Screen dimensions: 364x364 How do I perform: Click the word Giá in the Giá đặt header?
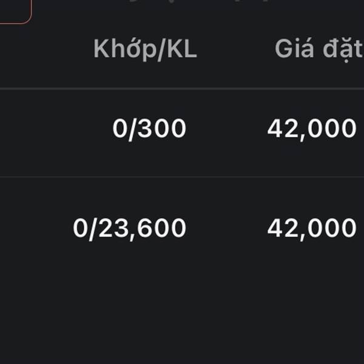point(294,48)
